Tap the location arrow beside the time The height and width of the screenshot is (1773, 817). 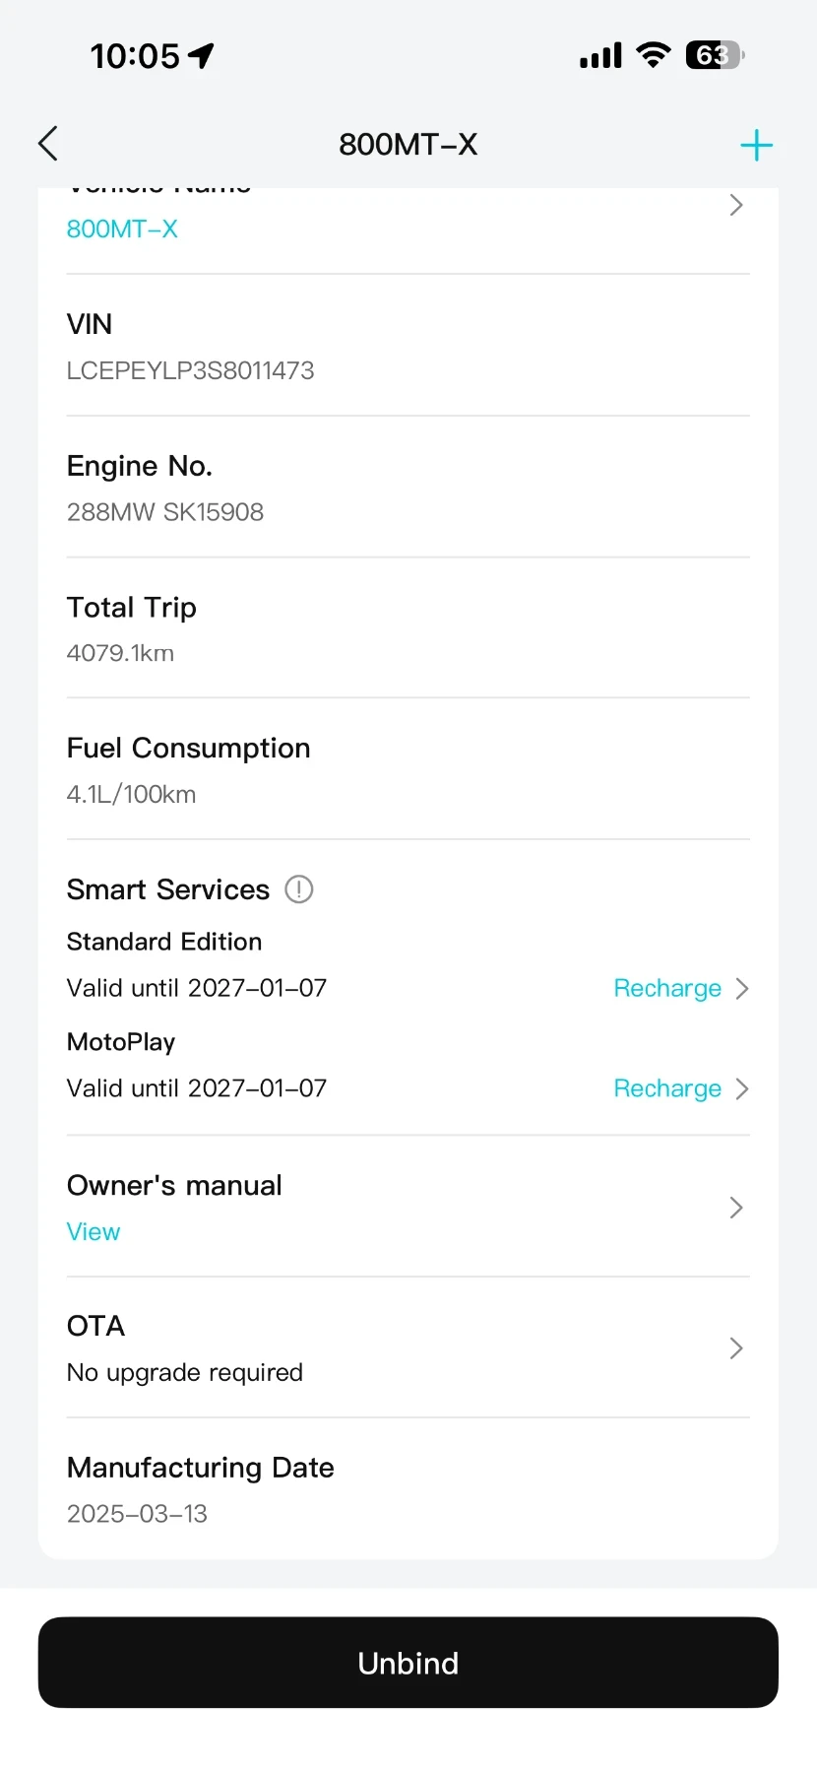coord(202,56)
